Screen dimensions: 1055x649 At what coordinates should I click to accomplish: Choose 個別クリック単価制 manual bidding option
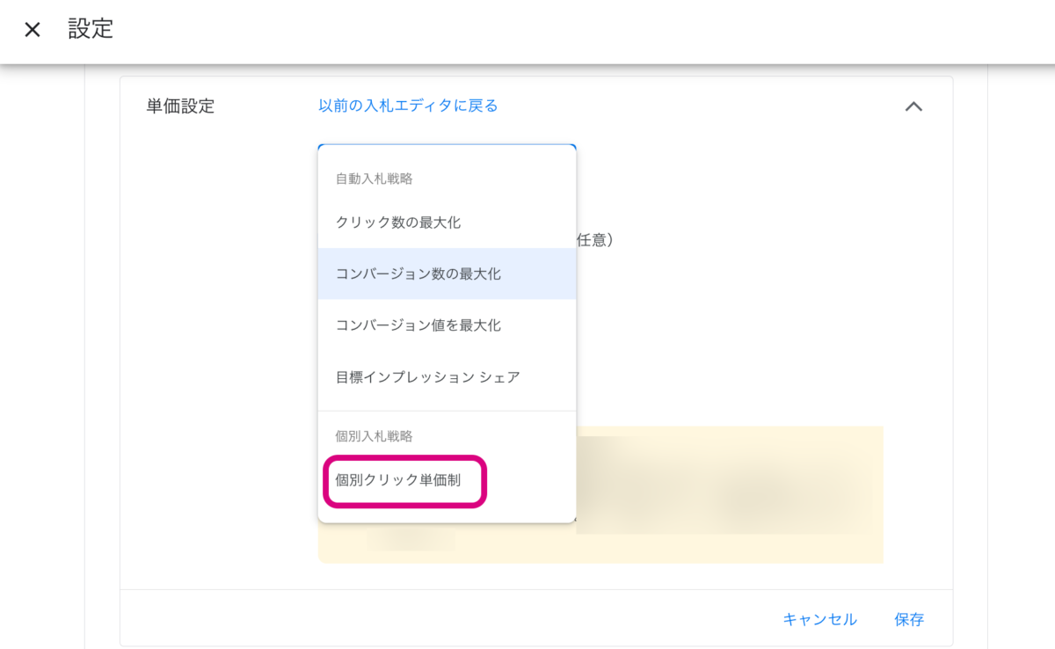398,480
